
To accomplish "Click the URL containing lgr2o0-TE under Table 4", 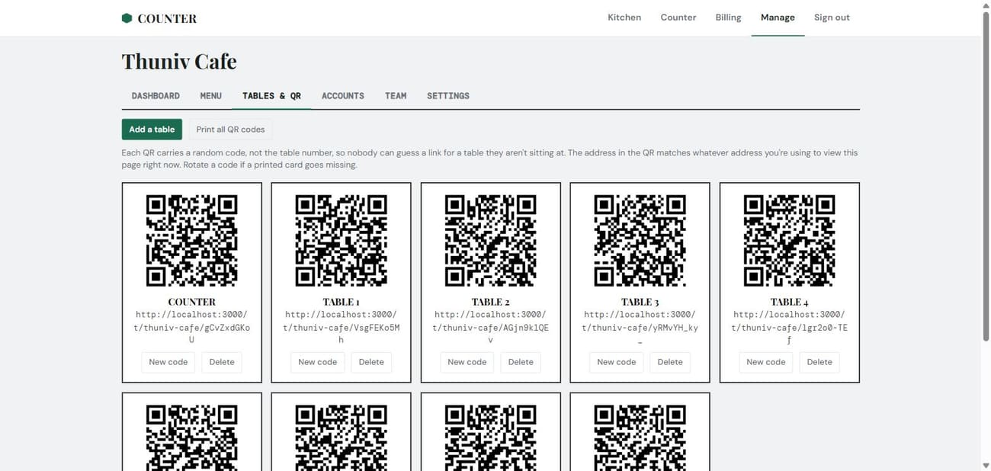I will click(x=789, y=327).
